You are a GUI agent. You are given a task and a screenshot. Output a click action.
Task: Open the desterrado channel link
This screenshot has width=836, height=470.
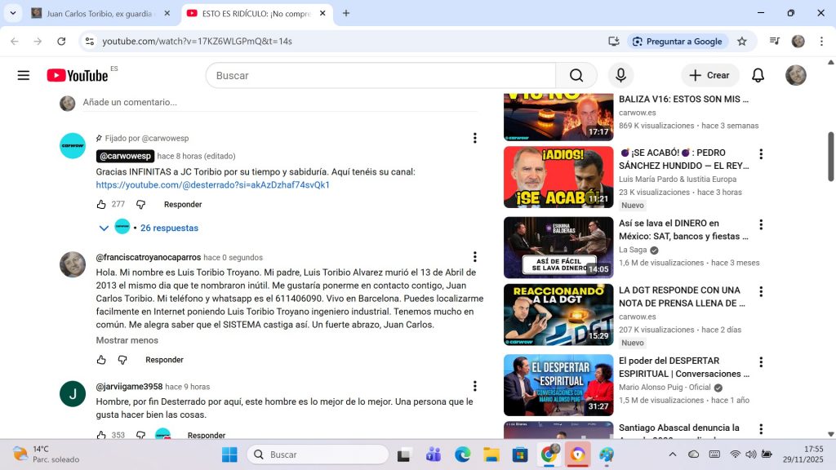(x=212, y=185)
